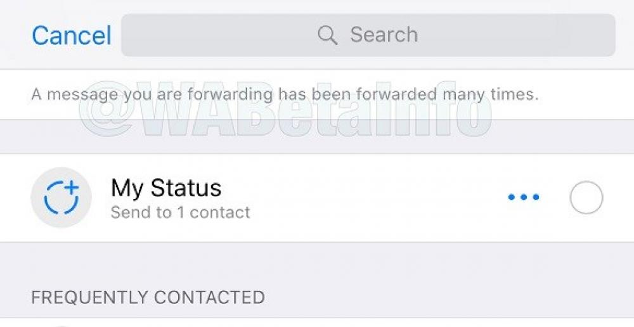The height and width of the screenshot is (327, 634).
Task: Tap the Cancel button
Action: pos(71,35)
